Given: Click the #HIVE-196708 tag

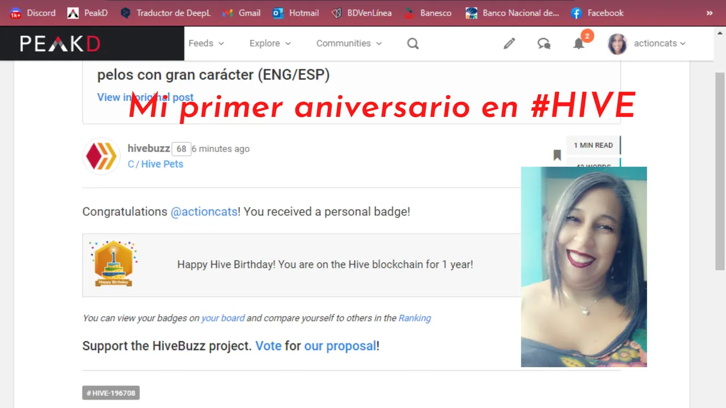Looking at the screenshot, I should tap(111, 393).
